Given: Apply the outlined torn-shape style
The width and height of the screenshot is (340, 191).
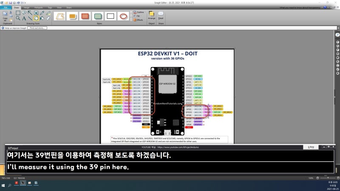Looking at the screenshot, I should pyautogui.click(x=60, y=16).
